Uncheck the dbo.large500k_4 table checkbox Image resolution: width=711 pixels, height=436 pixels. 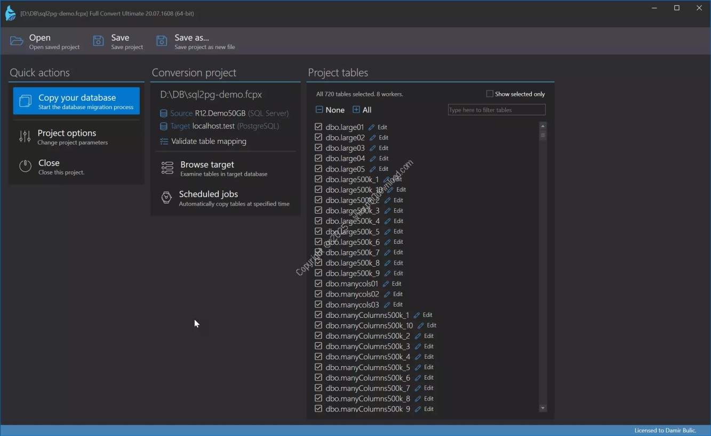point(318,221)
